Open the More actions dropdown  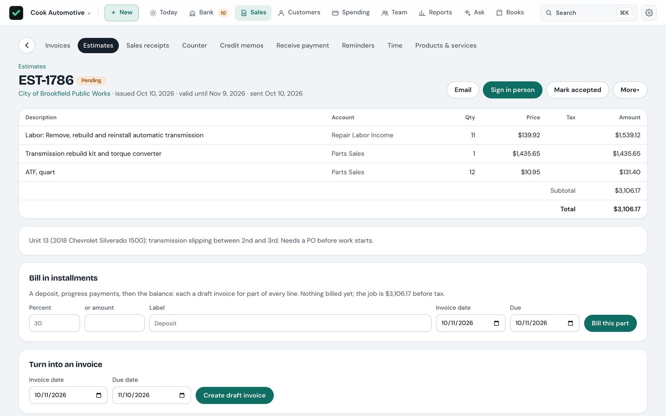click(x=630, y=90)
